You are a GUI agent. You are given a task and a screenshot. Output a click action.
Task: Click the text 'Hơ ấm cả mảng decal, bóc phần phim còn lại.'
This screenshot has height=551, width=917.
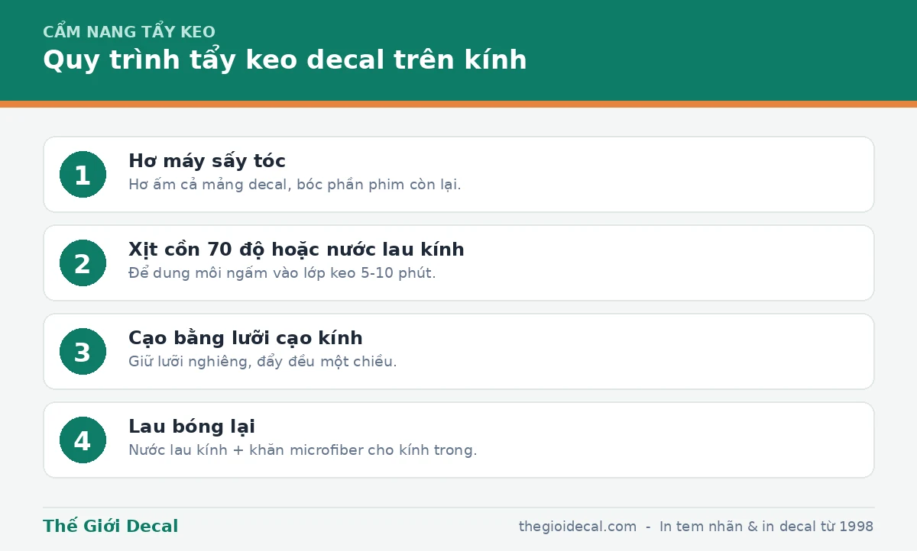295,185
